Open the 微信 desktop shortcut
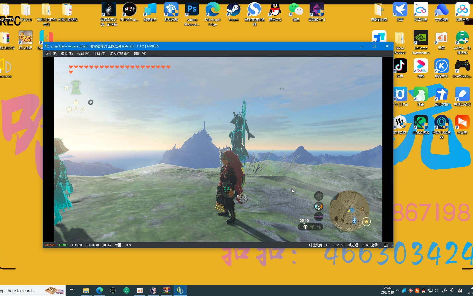This screenshot has height=296, width=473. (x=296, y=12)
